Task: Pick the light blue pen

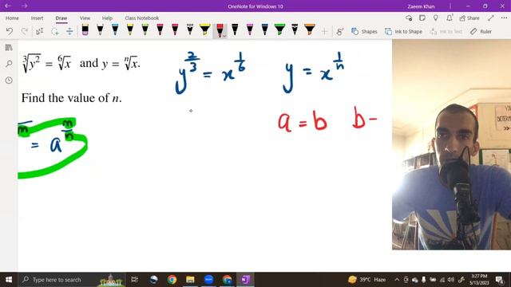Action: point(115,30)
